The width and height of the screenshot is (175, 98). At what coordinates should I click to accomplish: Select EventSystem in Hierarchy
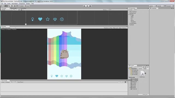click(133, 23)
